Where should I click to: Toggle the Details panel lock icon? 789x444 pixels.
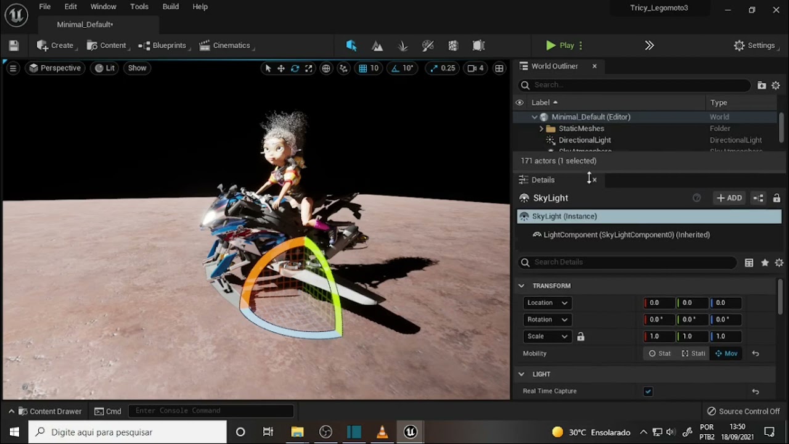click(777, 198)
